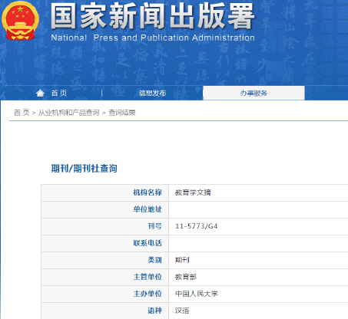
Task: Select the 机构名称 label cell
Action: (105, 192)
